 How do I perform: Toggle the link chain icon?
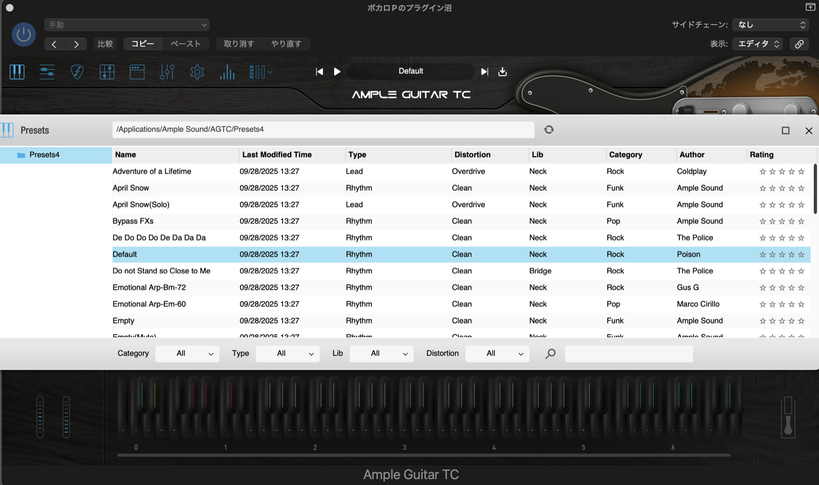(799, 44)
